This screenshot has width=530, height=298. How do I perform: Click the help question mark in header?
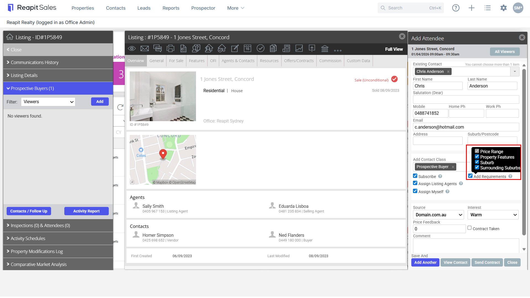point(456,8)
